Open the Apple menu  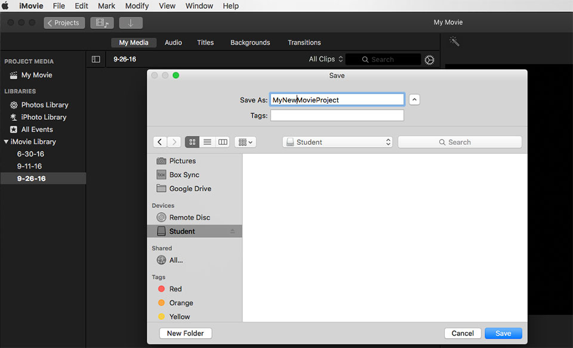click(x=5, y=6)
